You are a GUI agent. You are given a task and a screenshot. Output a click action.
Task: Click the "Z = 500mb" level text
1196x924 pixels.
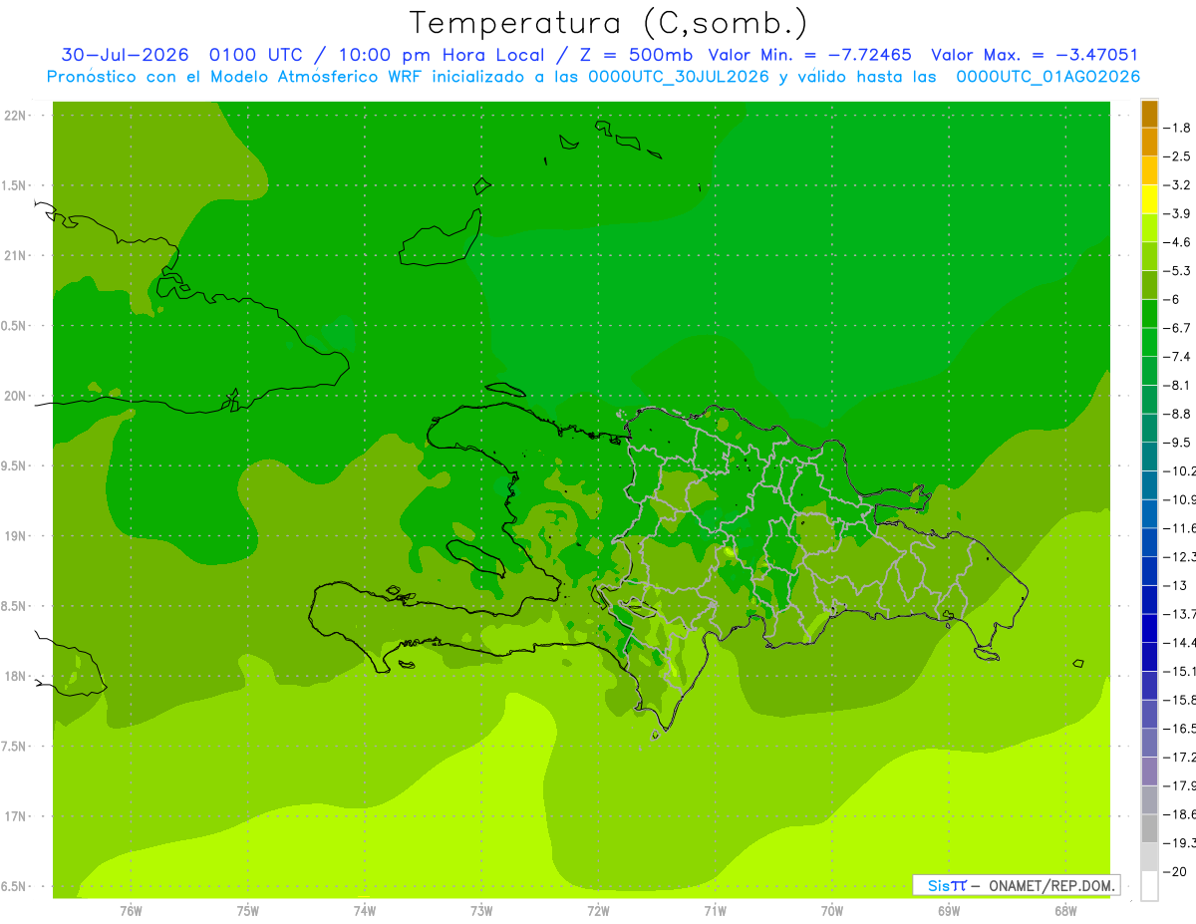click(638, 55)
